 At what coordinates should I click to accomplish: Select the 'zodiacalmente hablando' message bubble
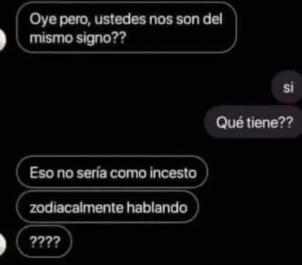click(108, 207)
